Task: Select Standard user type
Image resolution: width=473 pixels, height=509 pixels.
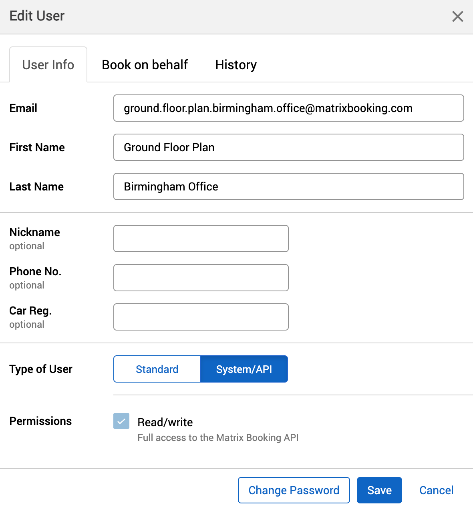Action: coord(157,369)
